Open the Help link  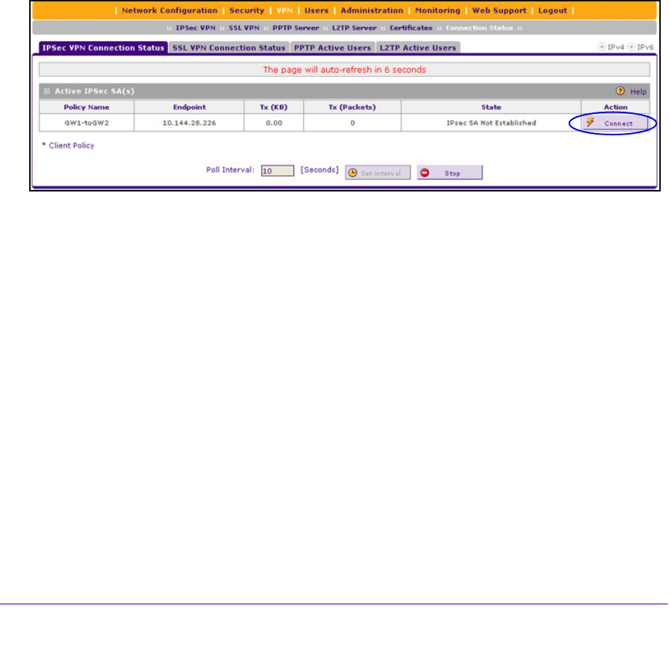coord(639,91)
